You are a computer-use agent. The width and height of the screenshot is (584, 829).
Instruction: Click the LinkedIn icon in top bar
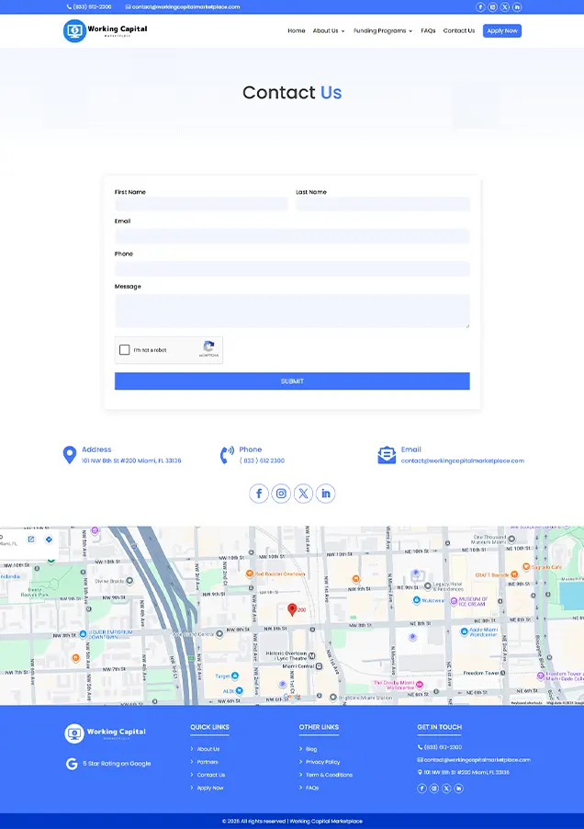[517, 6]
